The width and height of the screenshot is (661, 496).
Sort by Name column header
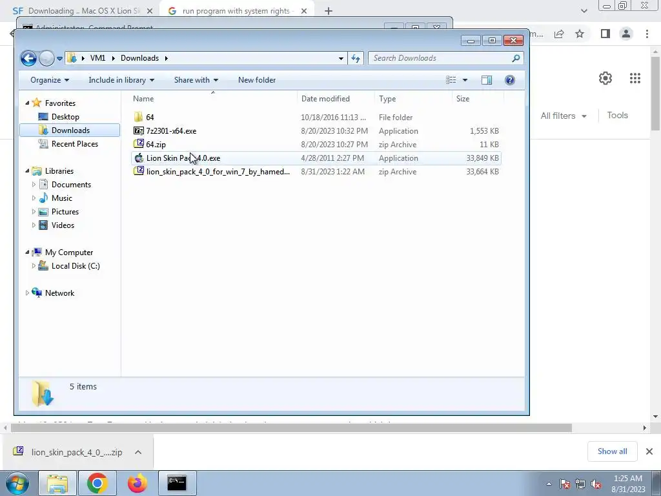click(x=212, y=99)
